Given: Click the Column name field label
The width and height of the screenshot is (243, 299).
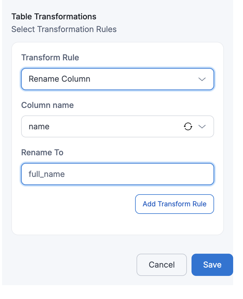Looking at the screenshot, I should point(47,105).
